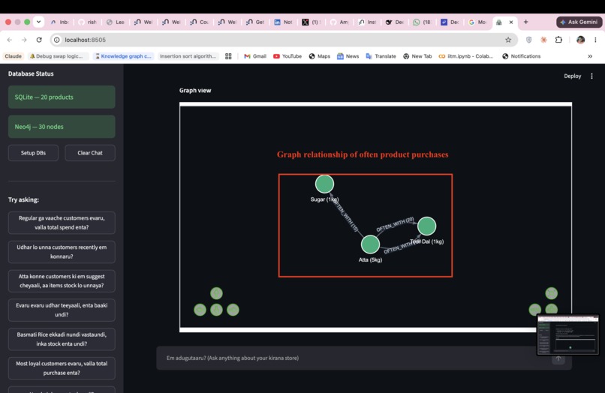Zoom in on the graph with plus button
This screenshot has width=605, height=393.
click(552, 309)
